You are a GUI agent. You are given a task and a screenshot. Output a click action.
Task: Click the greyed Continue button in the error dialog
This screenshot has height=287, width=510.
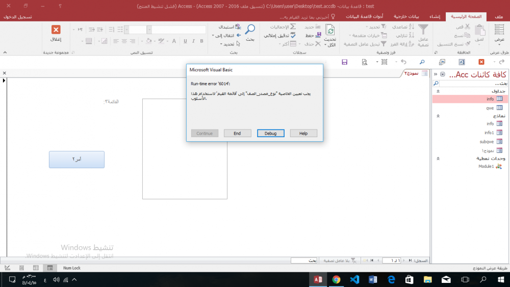tap(205, 133)
